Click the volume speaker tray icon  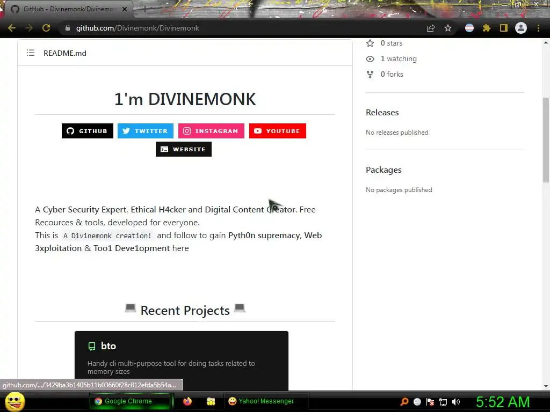(456, 402)
